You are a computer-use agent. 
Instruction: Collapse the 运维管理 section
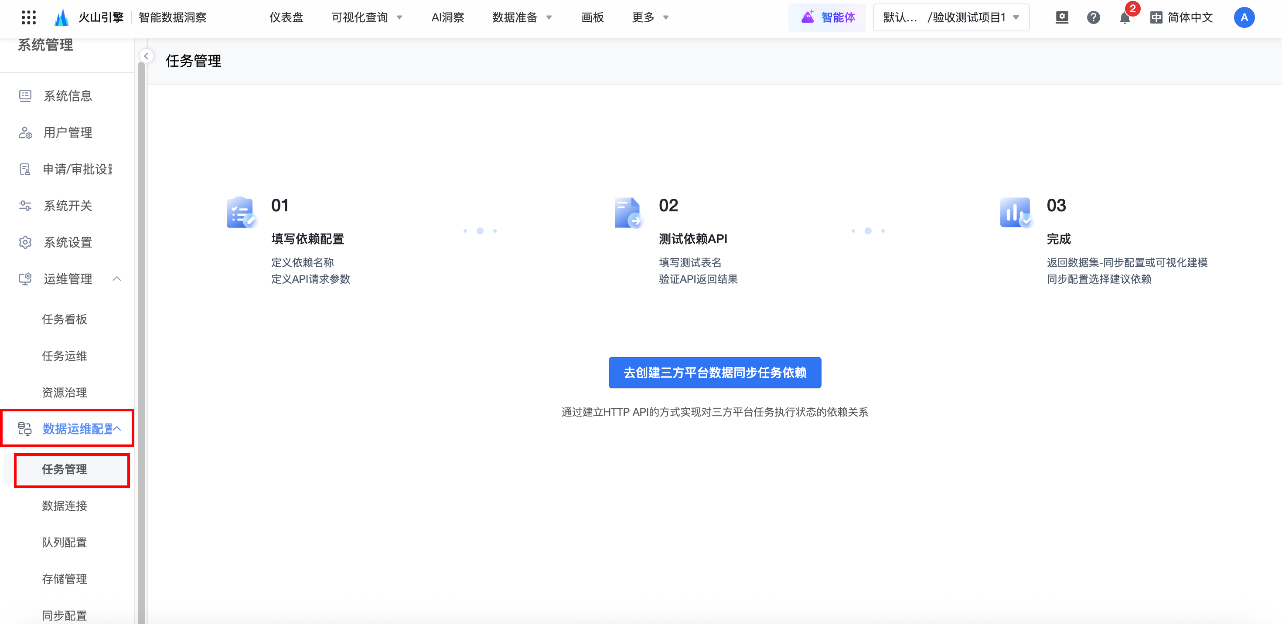tap(117, 279)
